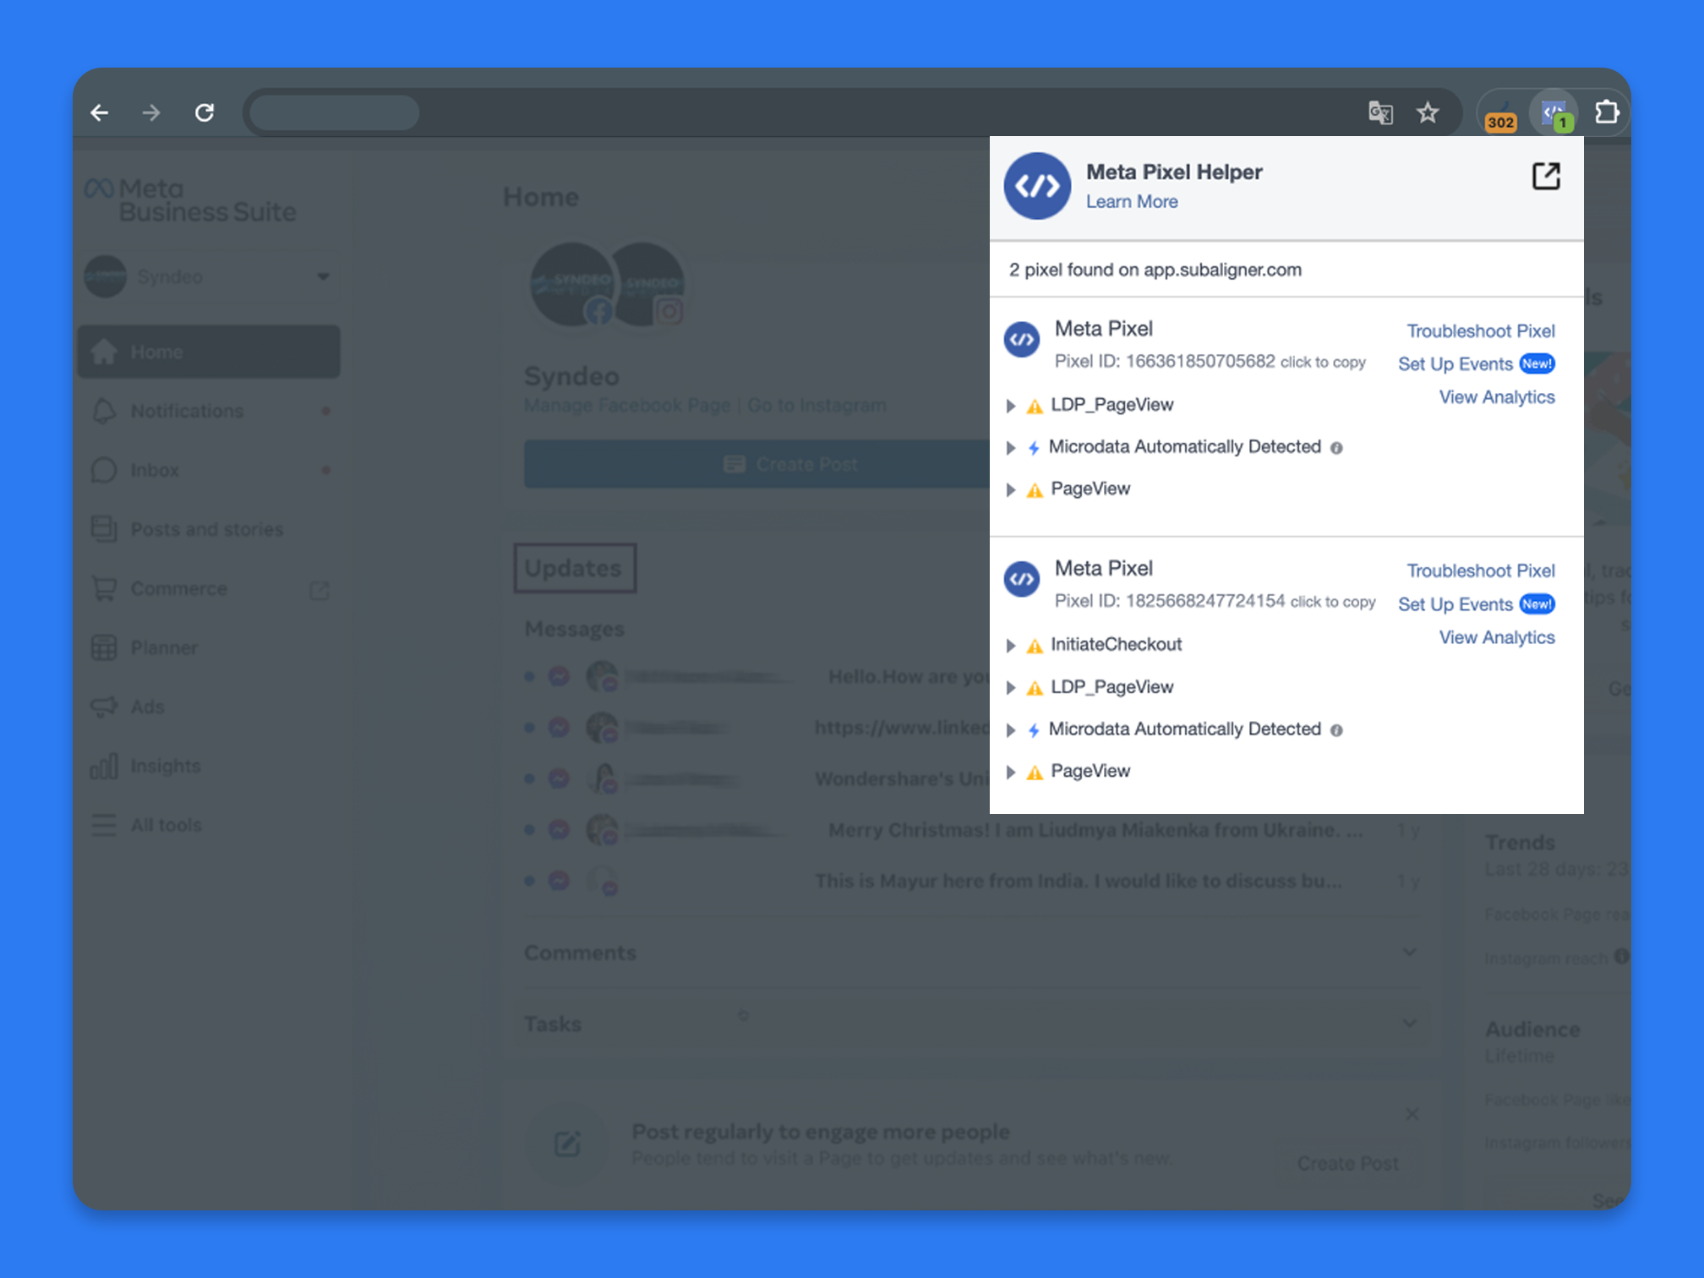The image size is (1704, 1278).
Task: Open the Syndeo account dropdown
Action: pyautogui.click(x=209, y=276)
